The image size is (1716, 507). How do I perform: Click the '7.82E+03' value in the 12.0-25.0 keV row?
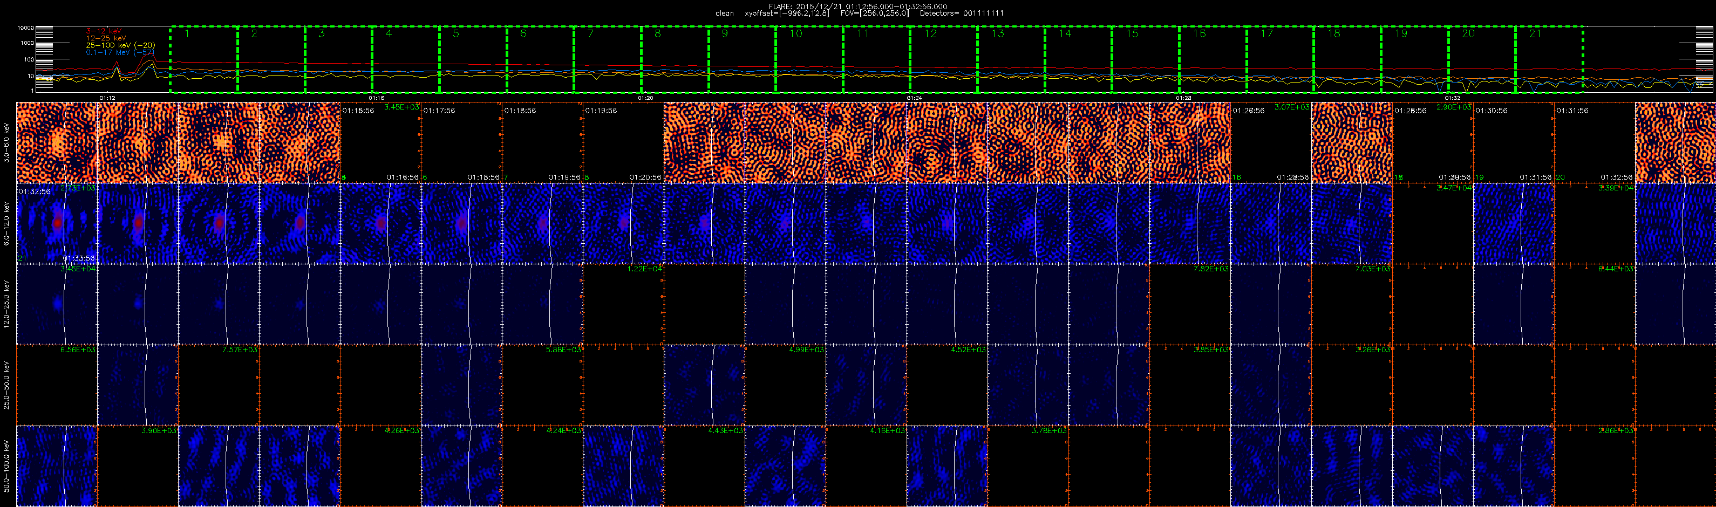(x=1210, y=269)
